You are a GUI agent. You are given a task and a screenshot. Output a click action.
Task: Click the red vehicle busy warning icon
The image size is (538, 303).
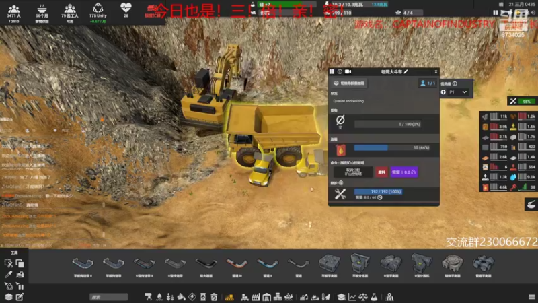[152, 9]
